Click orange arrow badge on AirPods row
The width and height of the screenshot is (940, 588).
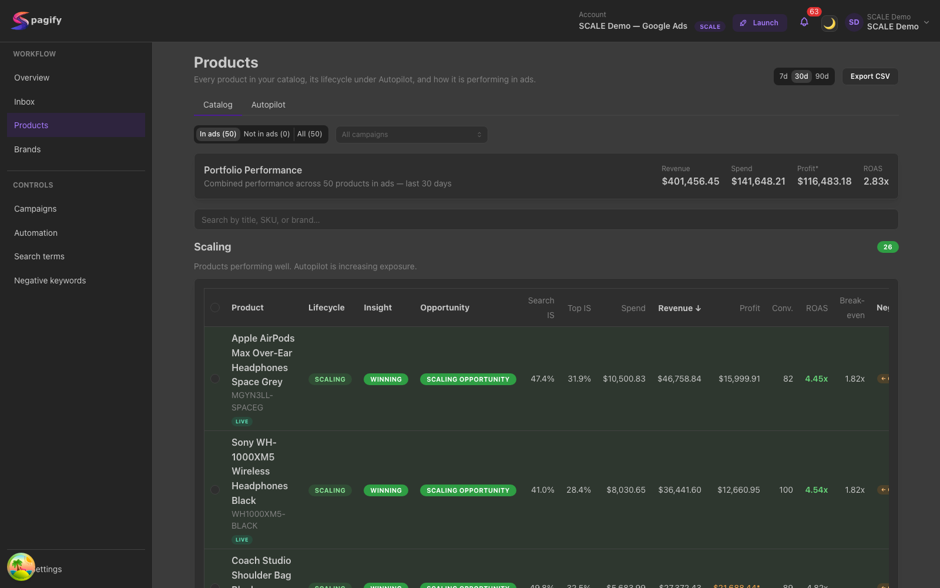tap(883, 379)
